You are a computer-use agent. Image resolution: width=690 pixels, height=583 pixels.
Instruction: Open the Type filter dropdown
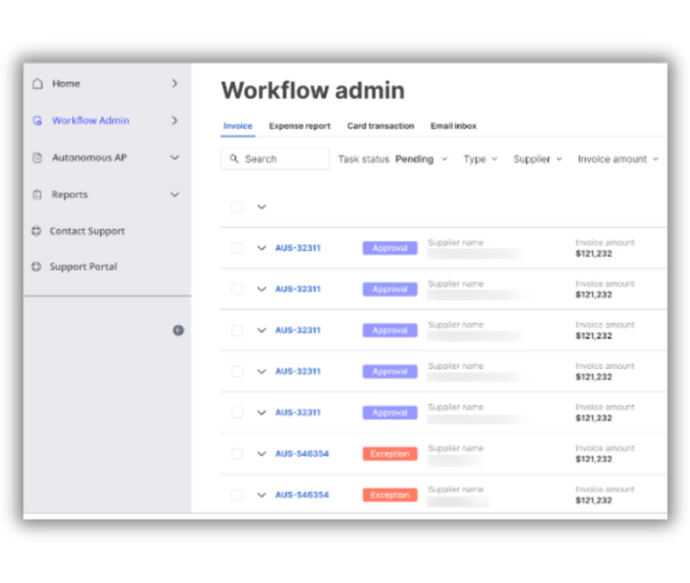point(481,159)
